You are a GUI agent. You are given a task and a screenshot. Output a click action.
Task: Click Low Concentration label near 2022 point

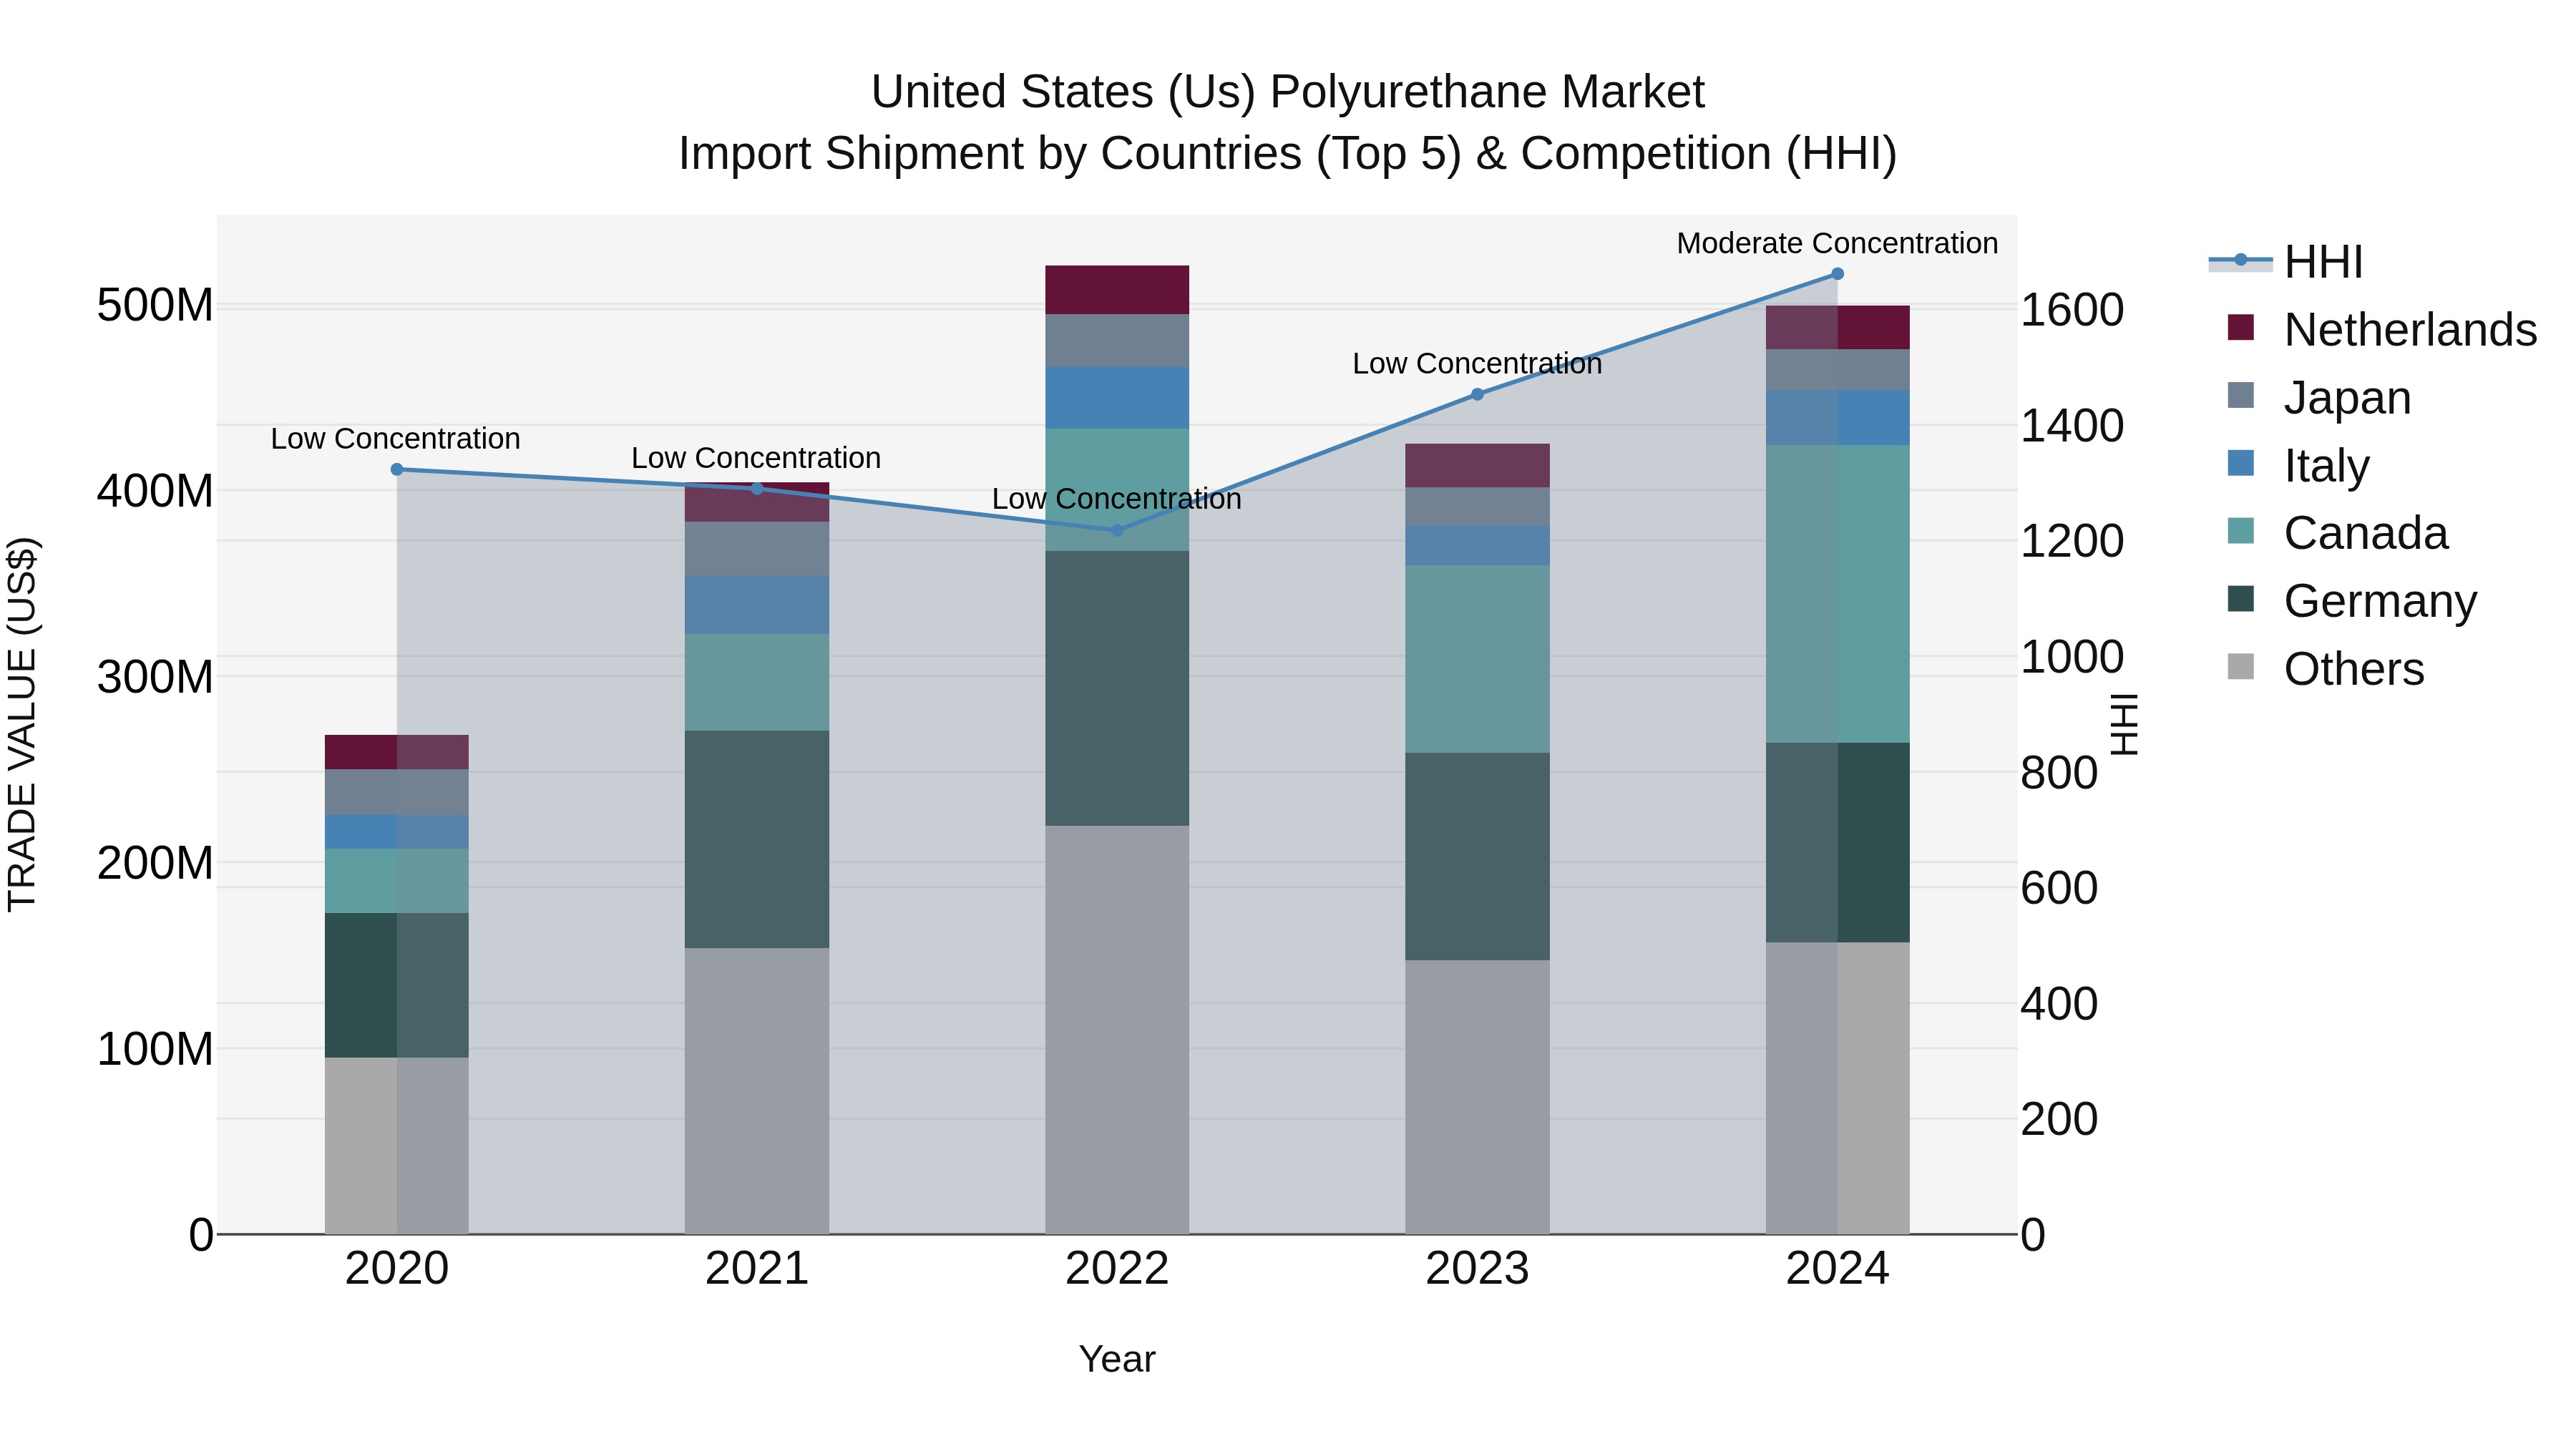pos(1117,499)
